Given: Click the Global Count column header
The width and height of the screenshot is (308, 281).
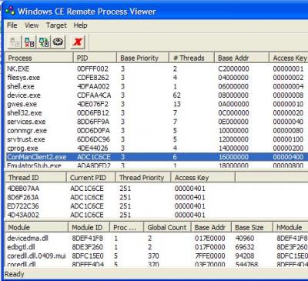Looking at the screenshot, I should pyautogui.click(x=167, y=227).
